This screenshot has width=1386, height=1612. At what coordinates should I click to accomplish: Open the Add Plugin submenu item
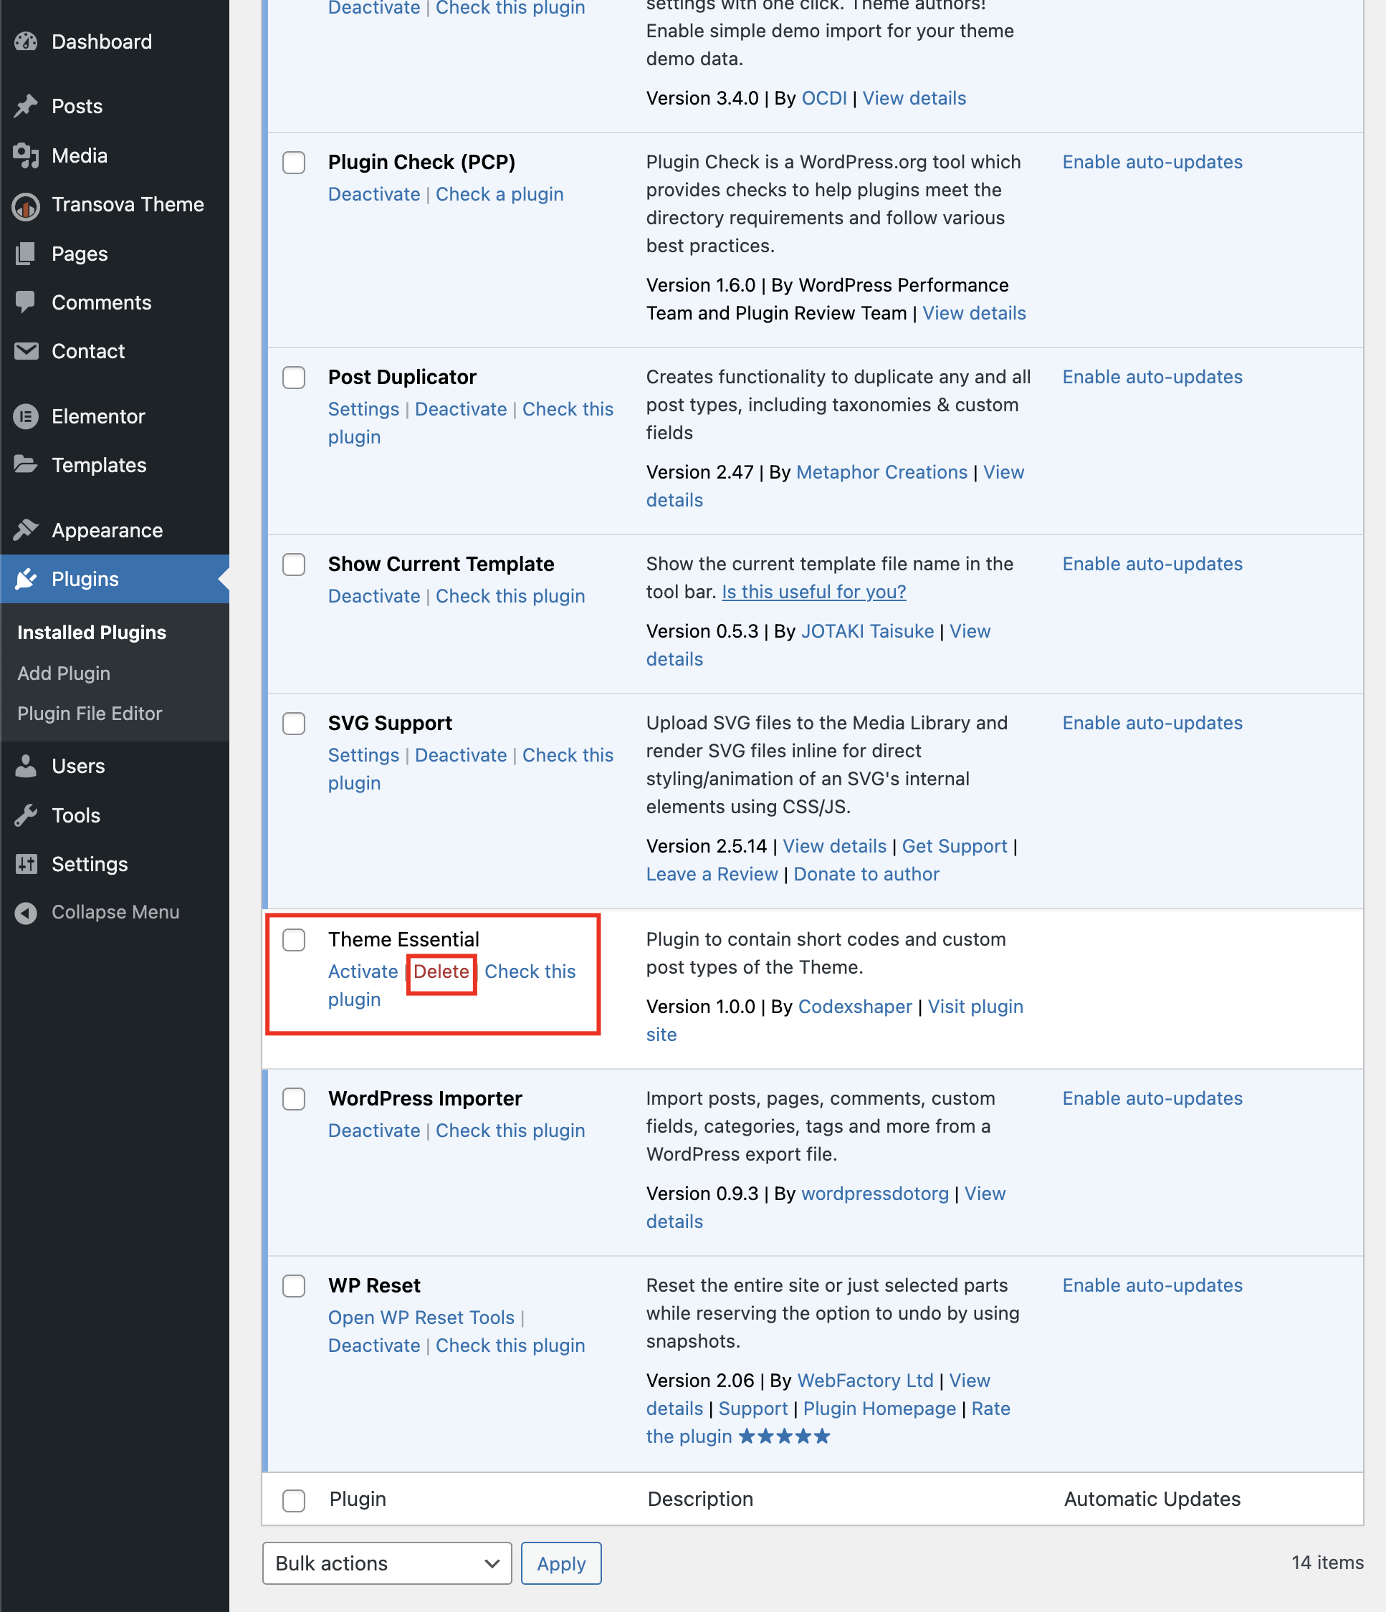click(64, 673)
